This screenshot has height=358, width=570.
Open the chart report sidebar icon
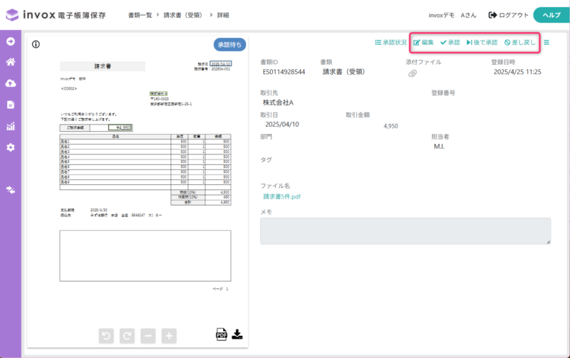pos(11,126)
